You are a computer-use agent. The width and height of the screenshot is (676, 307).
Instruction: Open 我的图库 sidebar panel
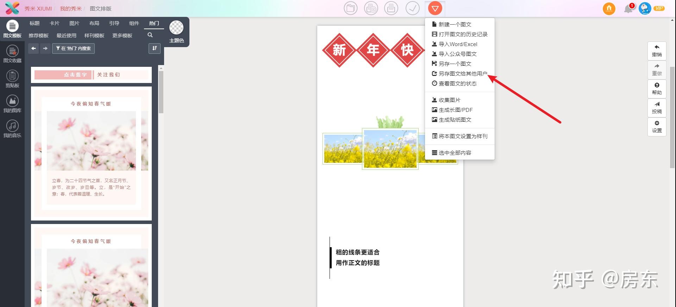(x=12, y=104)
